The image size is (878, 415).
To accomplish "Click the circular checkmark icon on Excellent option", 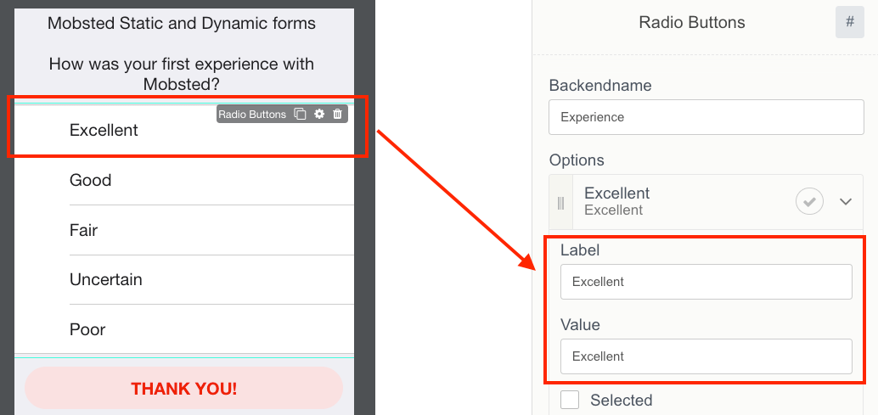I will point(809,202).
